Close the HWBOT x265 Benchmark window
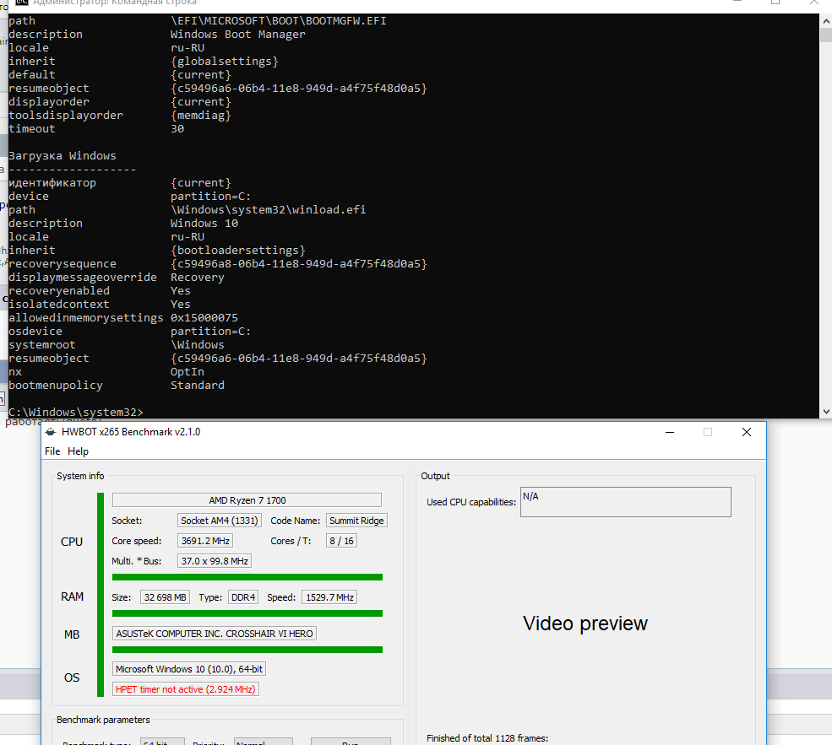The width and height of the screenshot is (832, 745). tap(747, 432)
